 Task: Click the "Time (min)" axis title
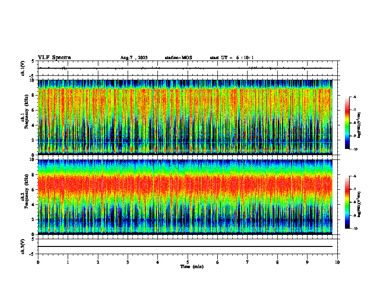tap(192, 267)
